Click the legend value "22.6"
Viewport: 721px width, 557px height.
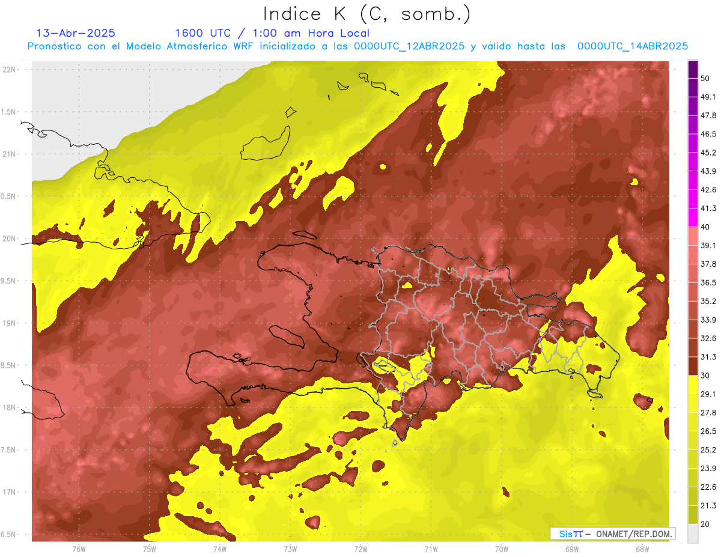pyautogui.click(x=708, y=487)
